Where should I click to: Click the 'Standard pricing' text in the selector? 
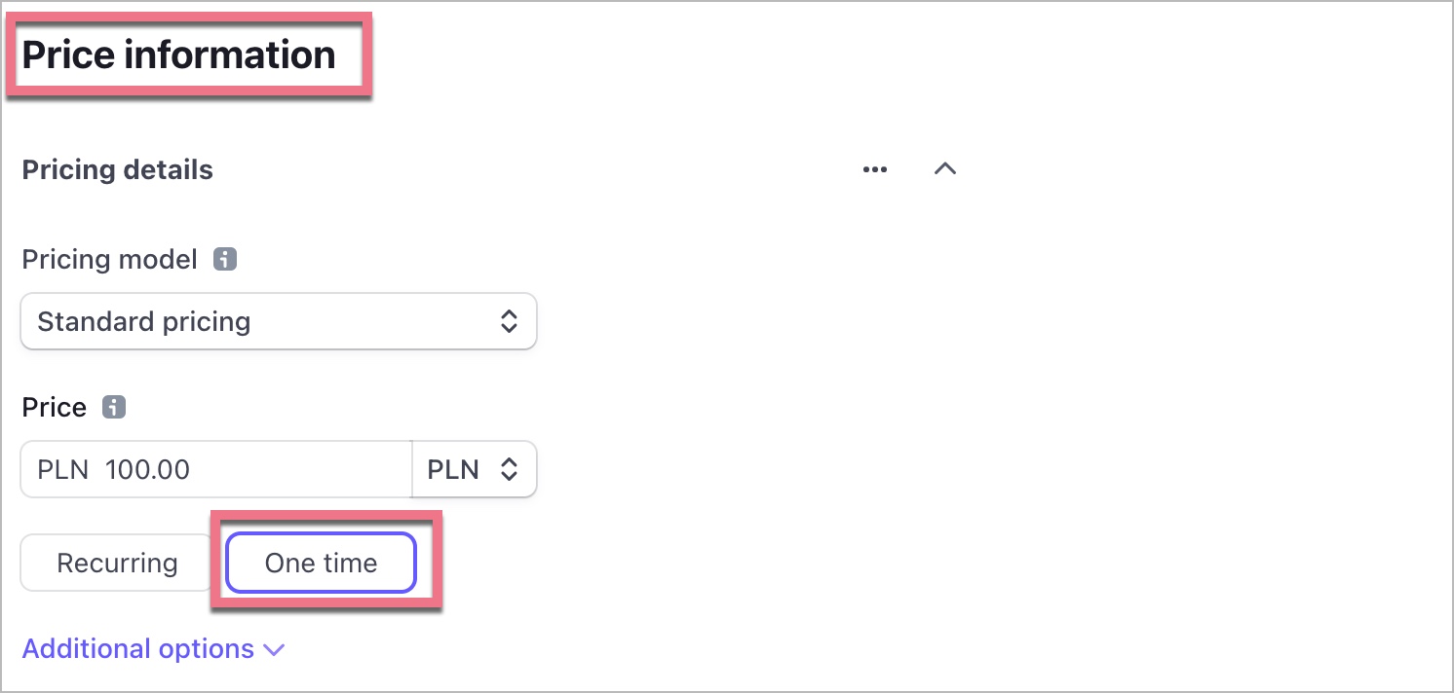click(x=144, y=322)
